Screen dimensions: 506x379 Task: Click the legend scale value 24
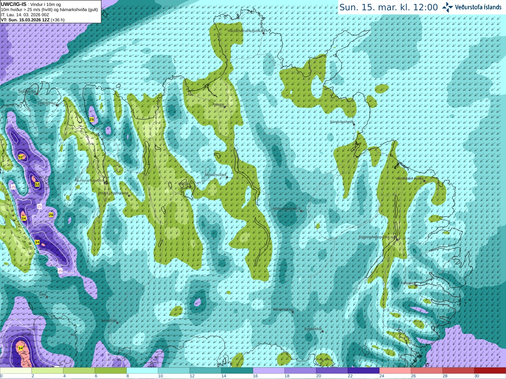pyautogui.click(x=382, y=376)
